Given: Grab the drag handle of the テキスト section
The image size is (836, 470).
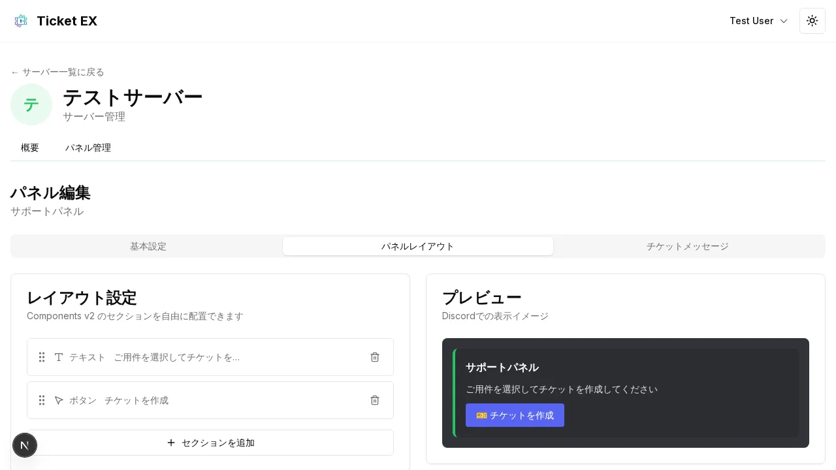Looking at the screenshot, I should (42, 357).
